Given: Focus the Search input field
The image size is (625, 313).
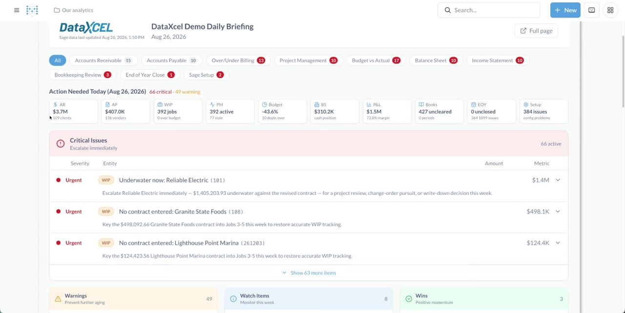Looking at the screenshot, I should [489, 10].
